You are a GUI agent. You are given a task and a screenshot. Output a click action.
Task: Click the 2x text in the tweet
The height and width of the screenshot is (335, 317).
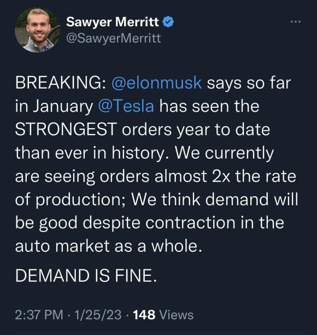click(221, 176)
